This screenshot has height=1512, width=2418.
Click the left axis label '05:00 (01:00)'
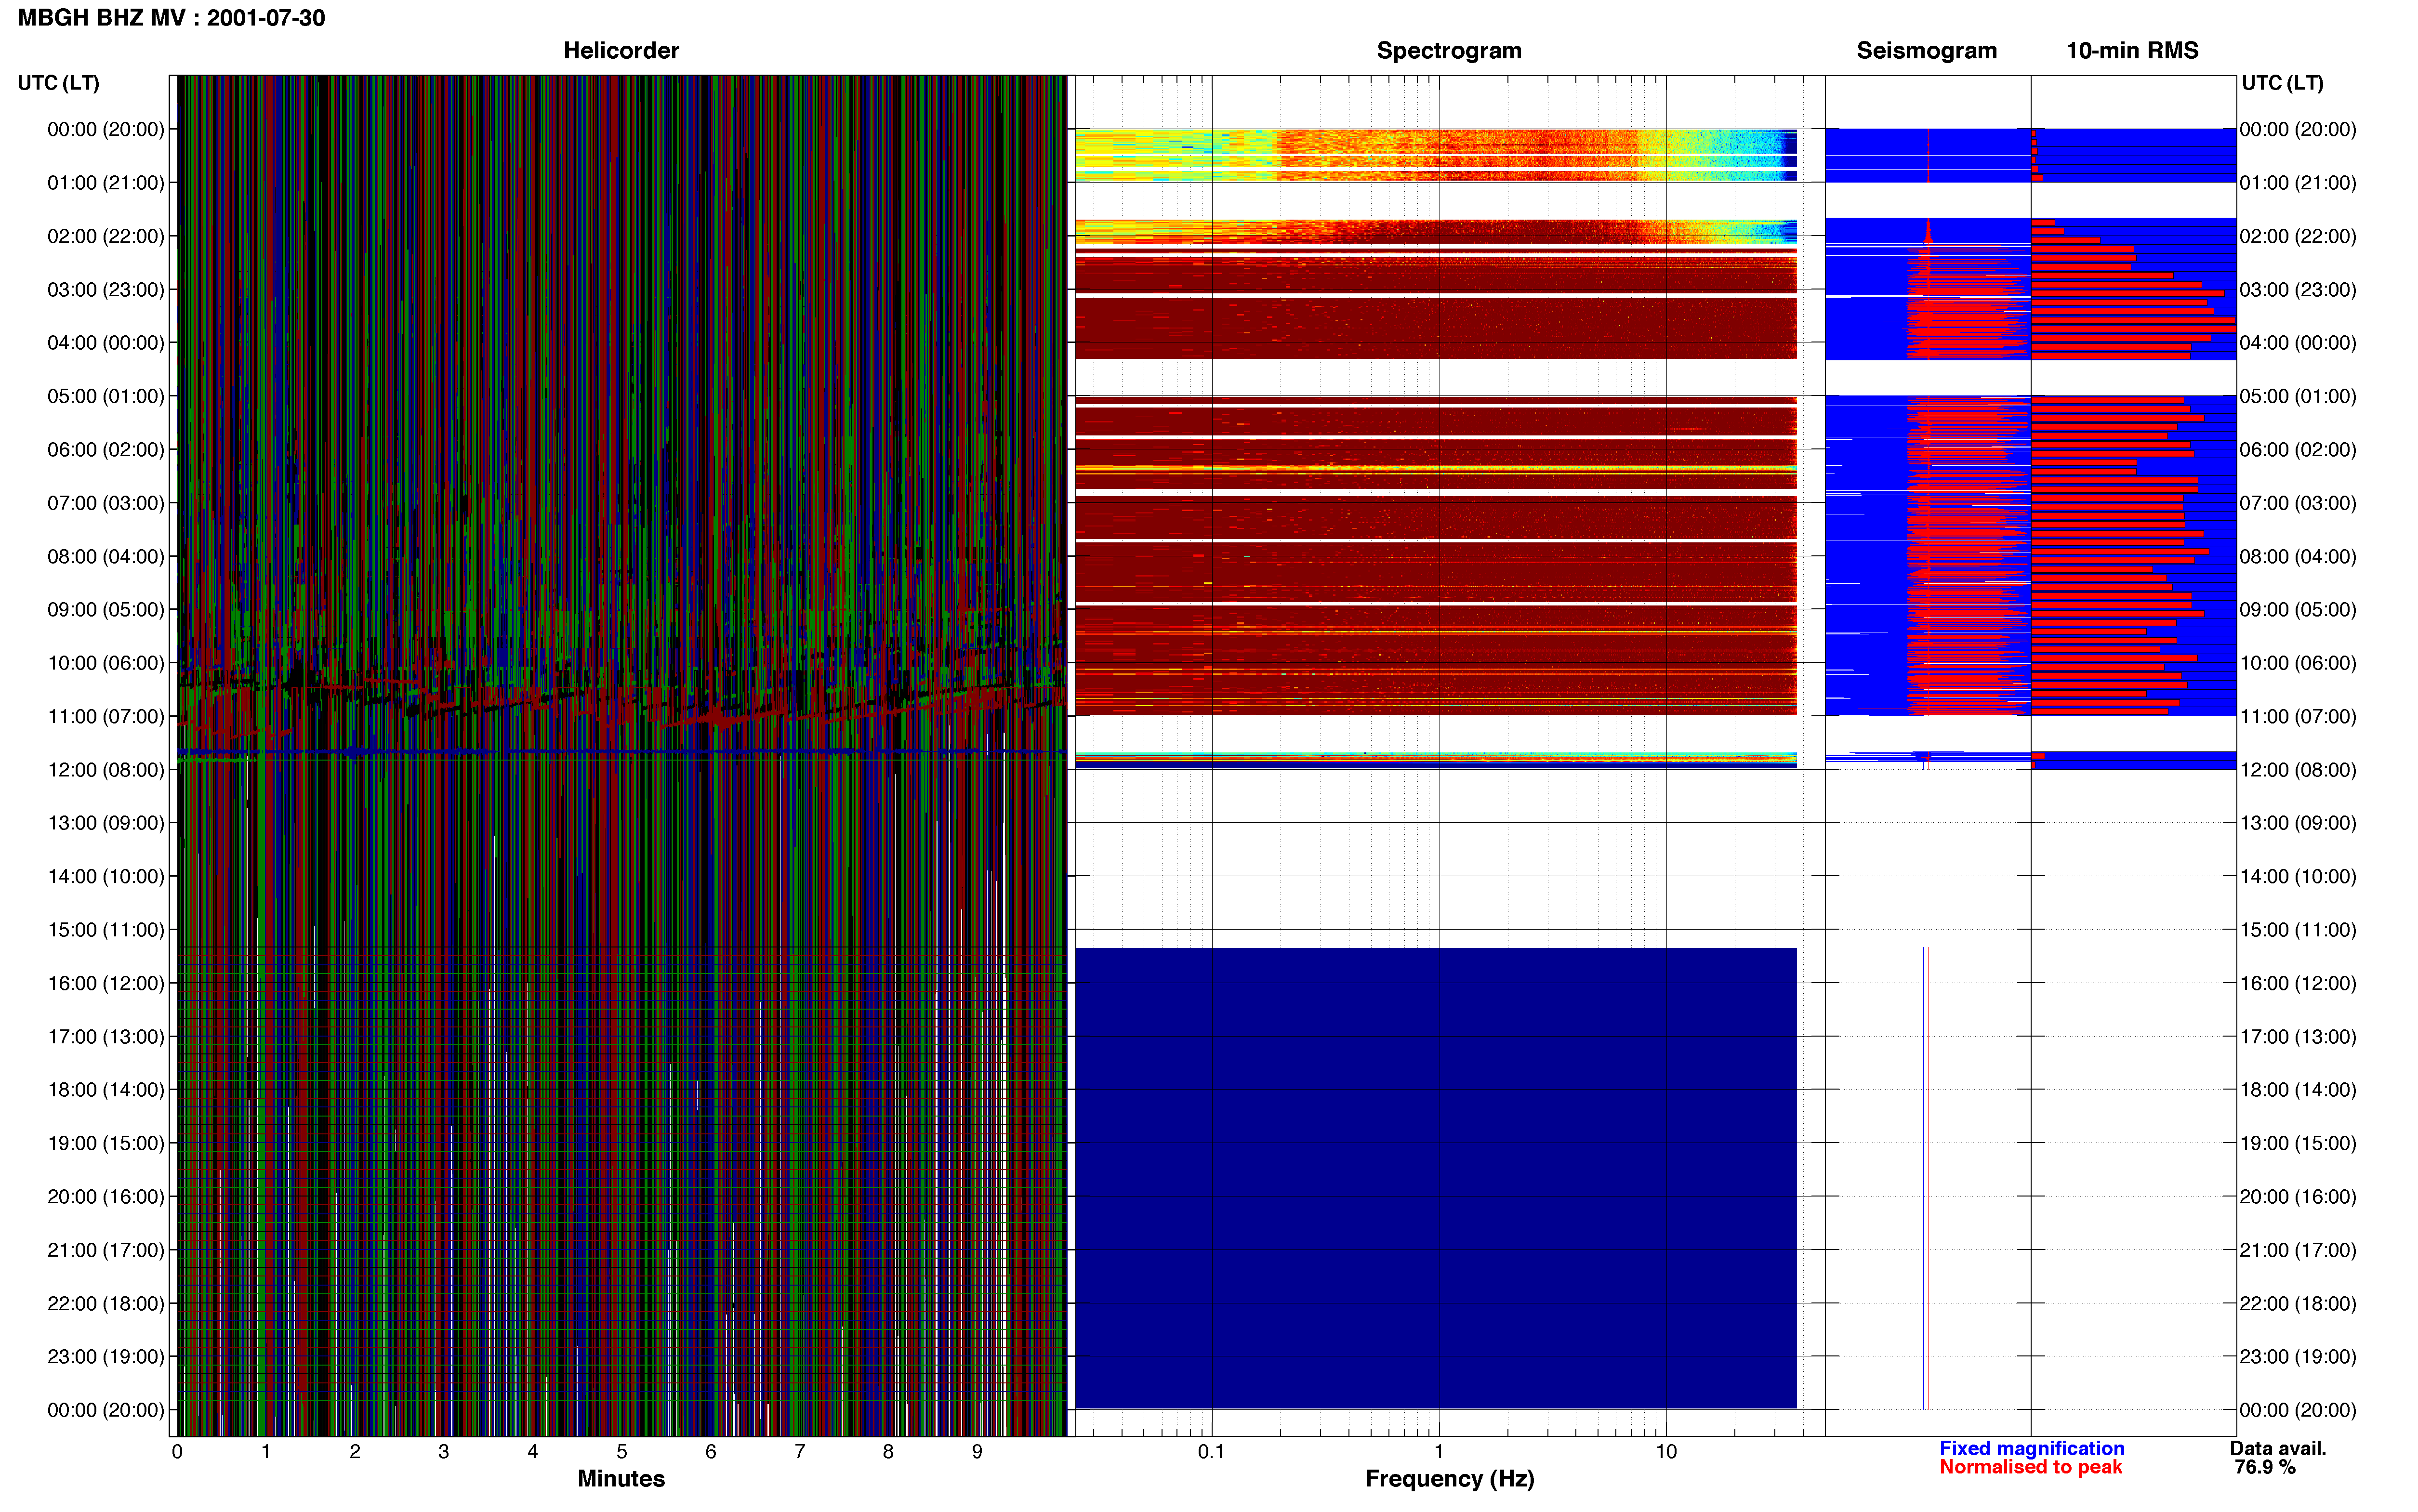(106, 396)
